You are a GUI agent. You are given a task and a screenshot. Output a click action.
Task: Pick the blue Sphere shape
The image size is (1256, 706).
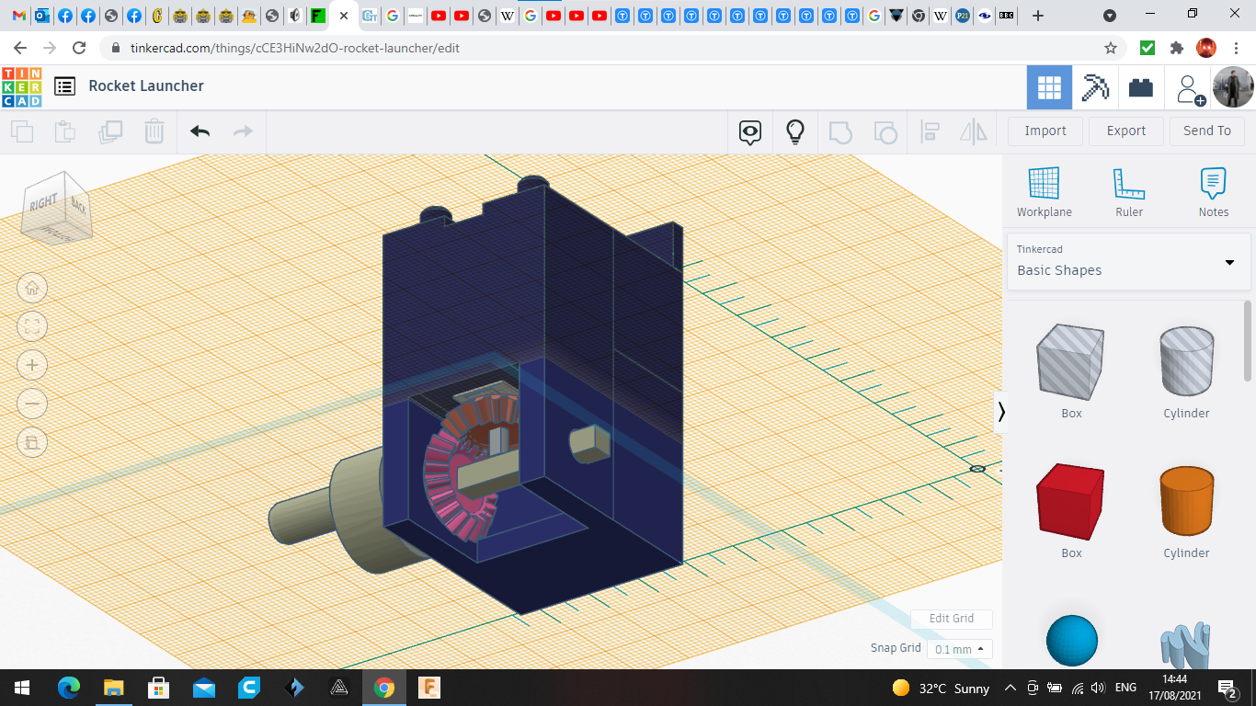coord(1071,641)
